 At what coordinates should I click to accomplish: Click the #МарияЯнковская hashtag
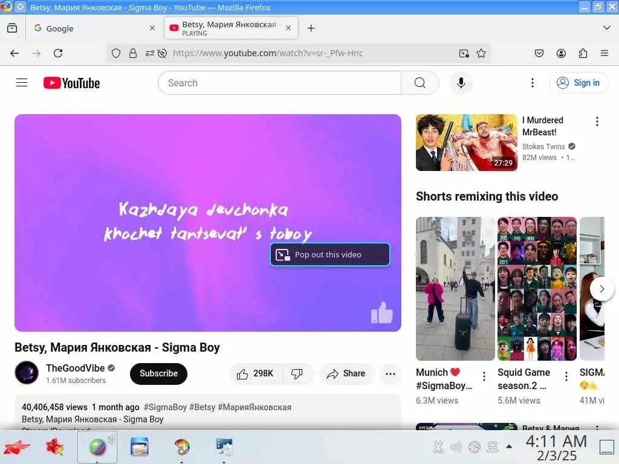pyautogui.click(x=254, y=407)
